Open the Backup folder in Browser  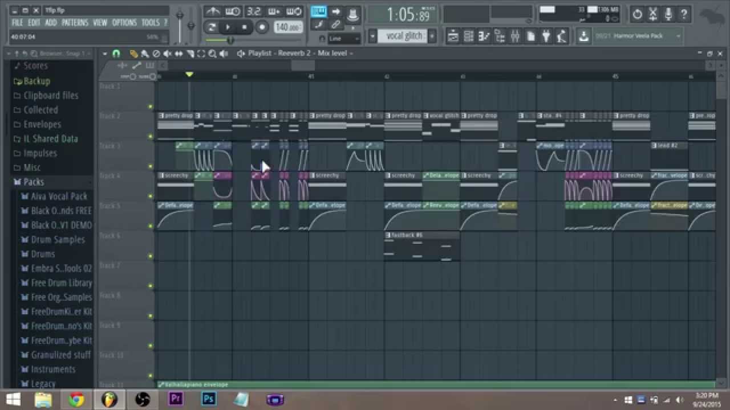click(36, 81)
